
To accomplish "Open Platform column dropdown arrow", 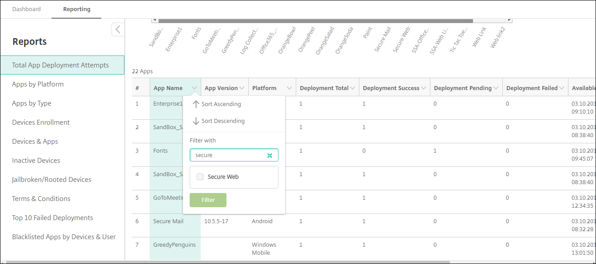I will coord(290,88).
